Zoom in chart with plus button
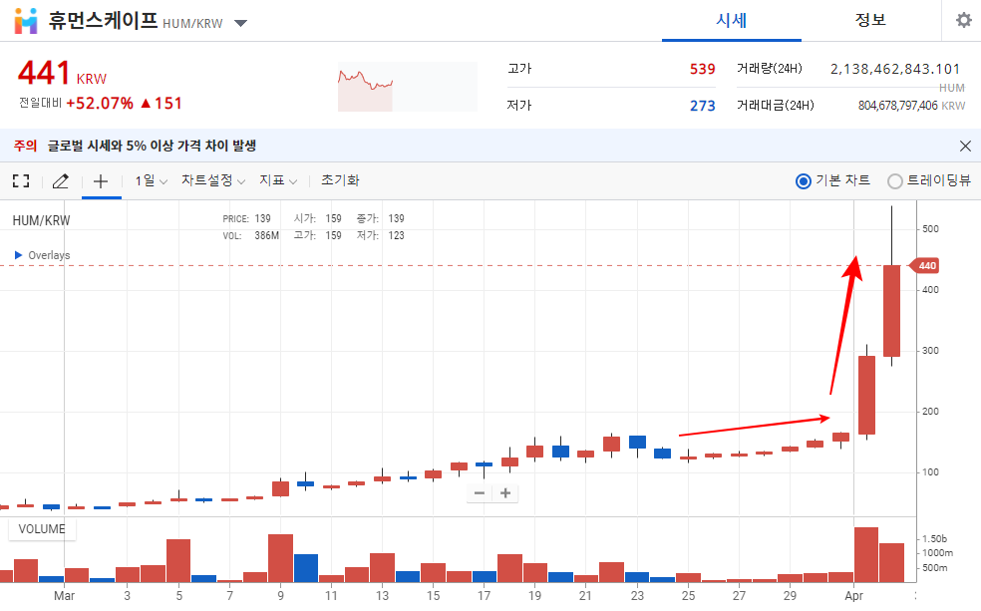This screenshot has height=611, width=981. (x=505, y=492)
